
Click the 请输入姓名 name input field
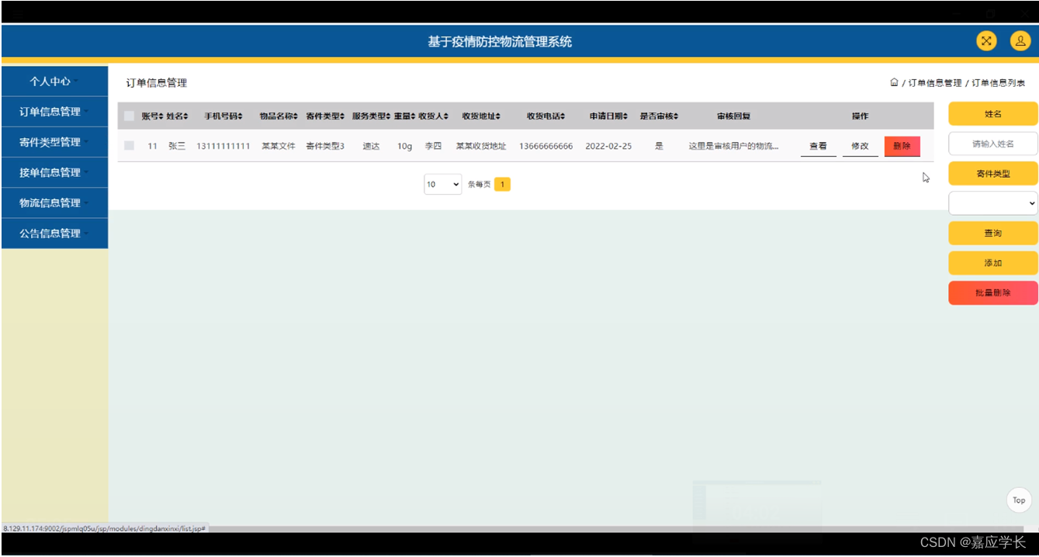point(993,144)
